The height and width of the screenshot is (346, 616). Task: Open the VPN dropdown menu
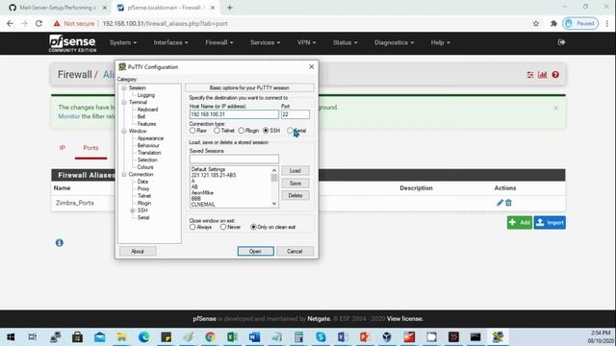point(306,42)
